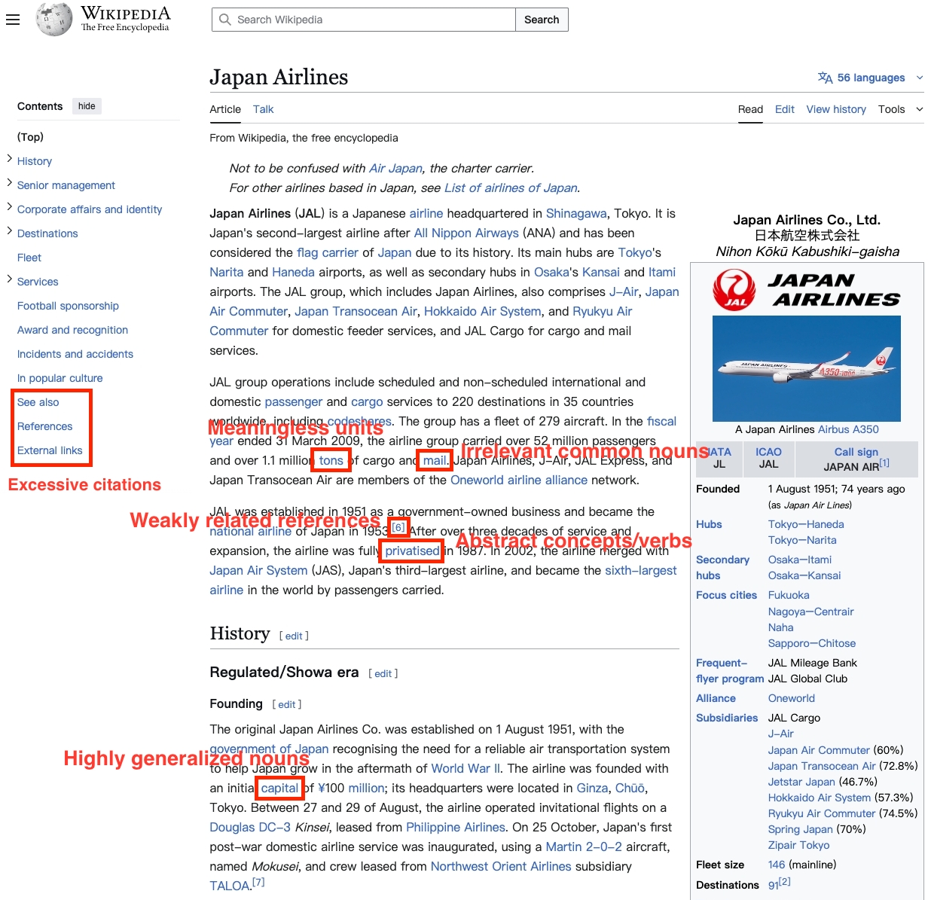This screenshot has height=900, width=928.
Task: Expand the Services section in Contents
Action: 9,281
